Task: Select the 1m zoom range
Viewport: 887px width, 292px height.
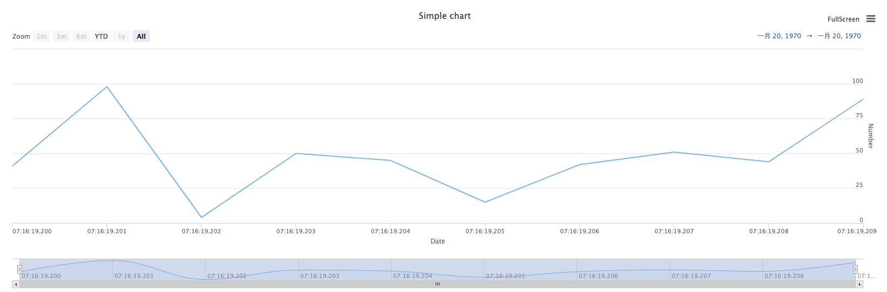Action: tap(42, 37)
